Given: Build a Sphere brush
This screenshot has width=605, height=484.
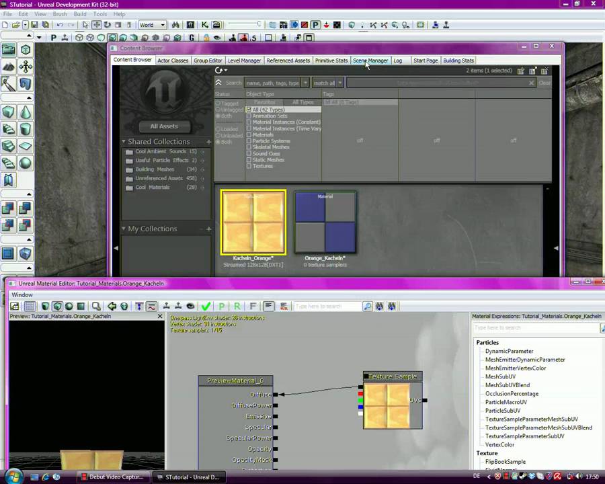Looking at the screenshot, I should [26, 163].
